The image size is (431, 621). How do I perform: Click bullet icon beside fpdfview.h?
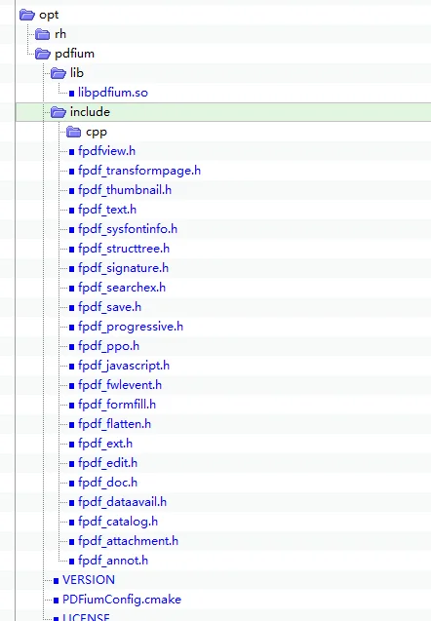tap(72, 152)
